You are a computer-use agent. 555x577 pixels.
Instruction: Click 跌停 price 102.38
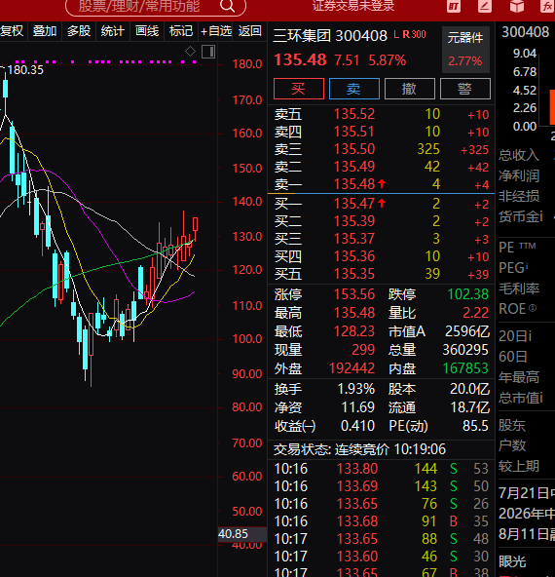[468, 294]
